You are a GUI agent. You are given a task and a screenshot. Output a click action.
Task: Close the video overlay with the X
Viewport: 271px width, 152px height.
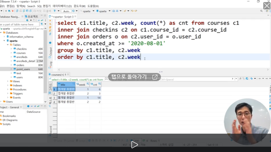click(x=267, y=6)
